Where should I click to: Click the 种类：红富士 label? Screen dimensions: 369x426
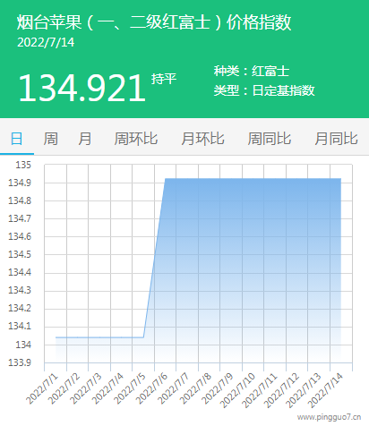point(252,71)
